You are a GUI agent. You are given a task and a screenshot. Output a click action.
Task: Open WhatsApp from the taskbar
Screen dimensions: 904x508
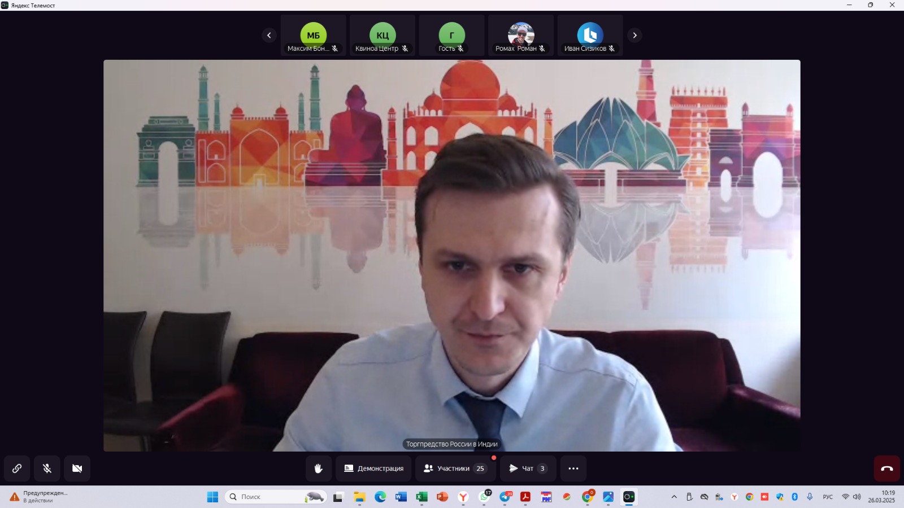click(x=484, y=497)
